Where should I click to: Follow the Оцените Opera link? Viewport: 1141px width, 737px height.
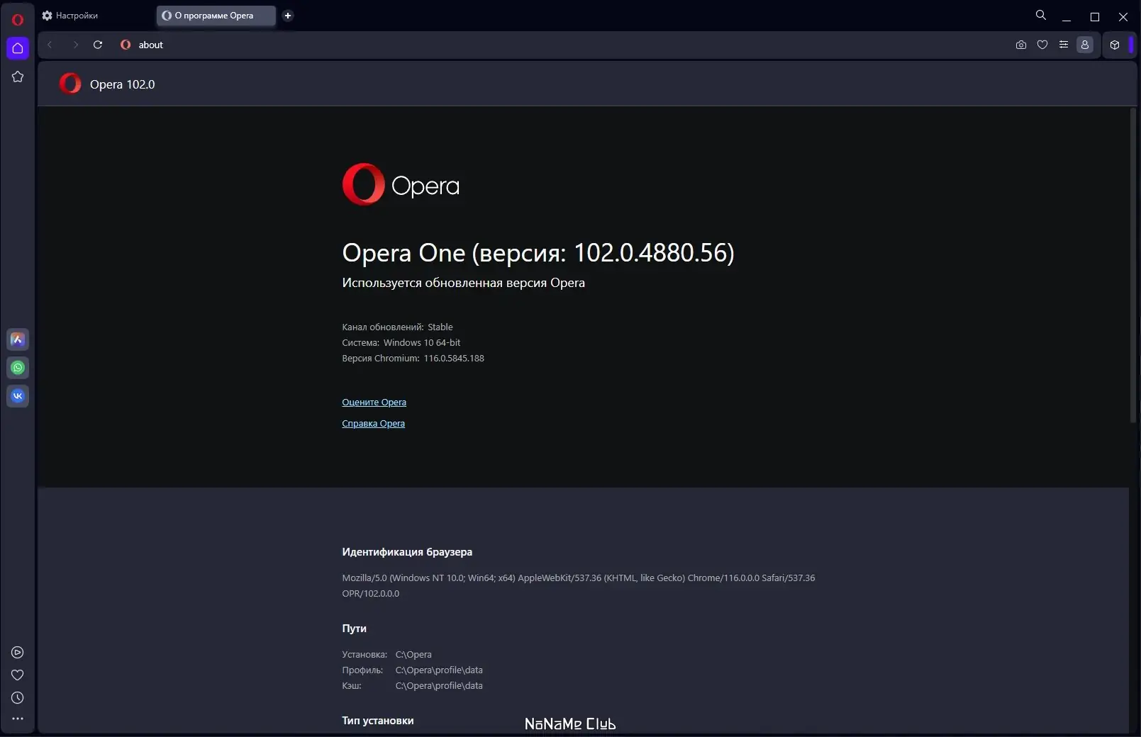click(374, 402)
